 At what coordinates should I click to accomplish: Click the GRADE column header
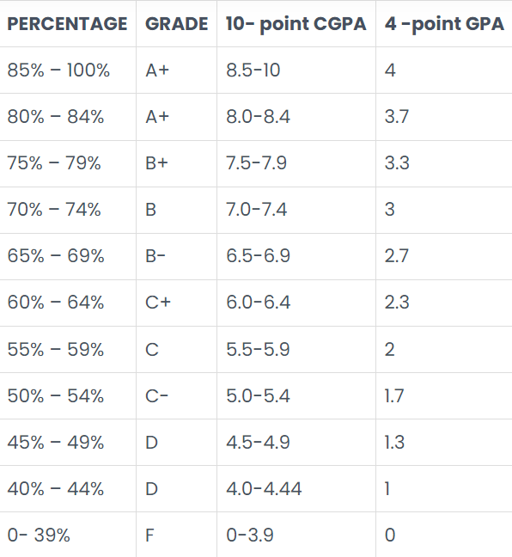pos(176,24)
